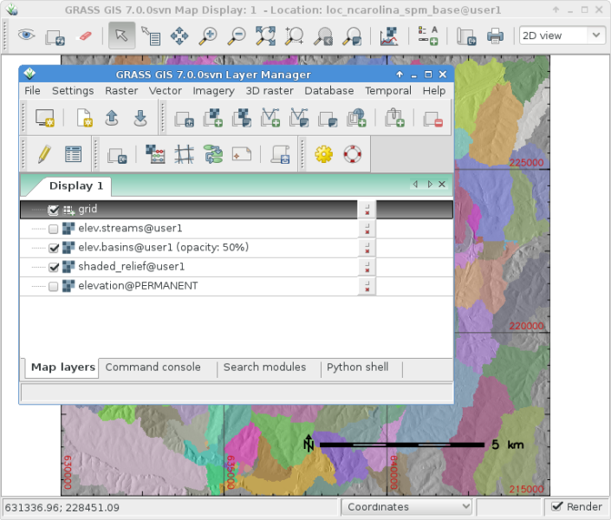Image resolution: width=611 pixels, height=520 pixels.
Task: Click Add raster map layer icon
Action: click(212, 118)
